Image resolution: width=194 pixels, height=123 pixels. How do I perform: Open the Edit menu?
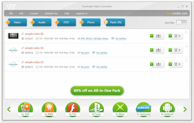click(21, 13)
